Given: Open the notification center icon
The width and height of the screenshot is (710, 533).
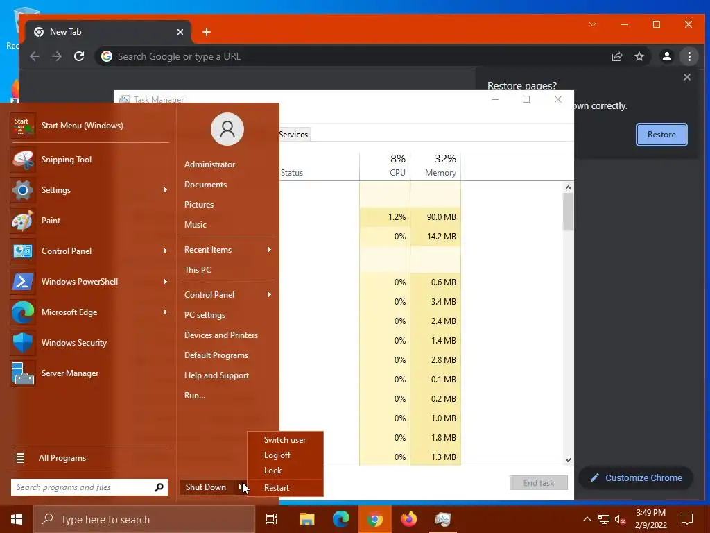Looking at the screenshot, I should pos(687,519).
